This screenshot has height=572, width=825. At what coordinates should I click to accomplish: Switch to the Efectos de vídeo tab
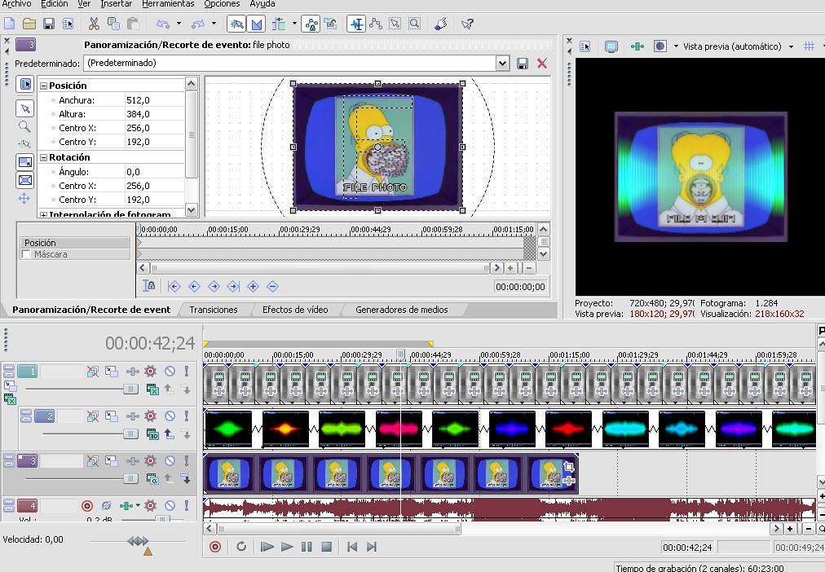point(295,310)
